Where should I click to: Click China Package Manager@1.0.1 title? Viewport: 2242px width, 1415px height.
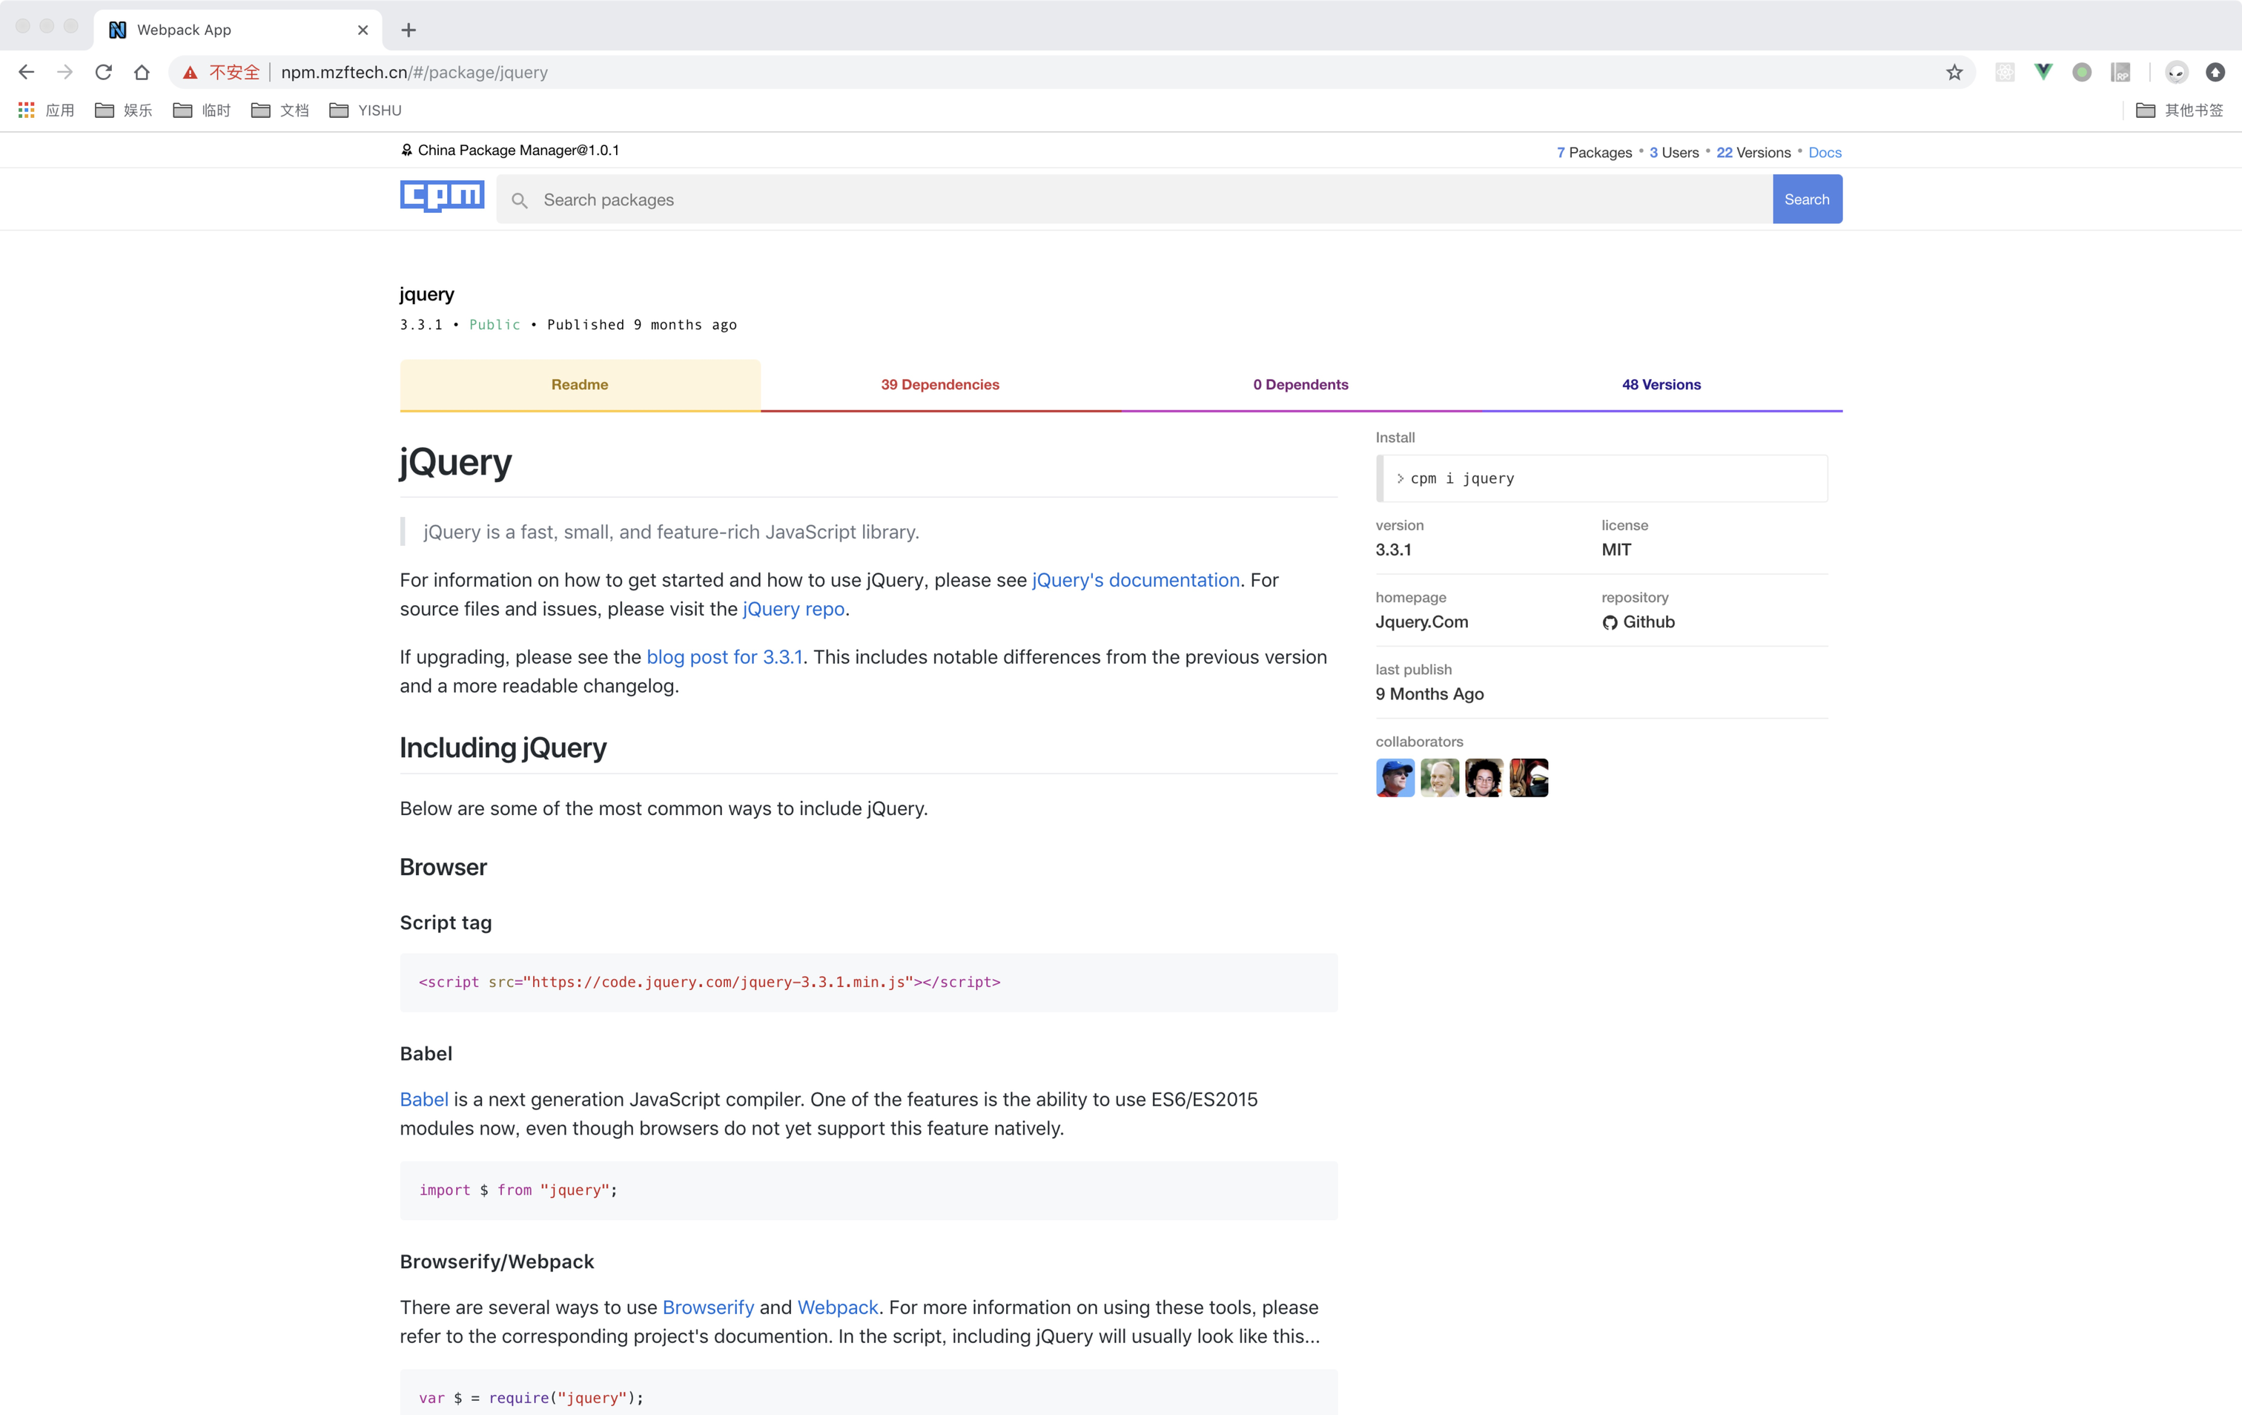click(x=517, y=150)
